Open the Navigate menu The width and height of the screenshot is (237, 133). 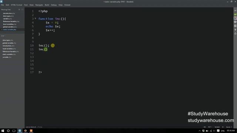(39, 5)
